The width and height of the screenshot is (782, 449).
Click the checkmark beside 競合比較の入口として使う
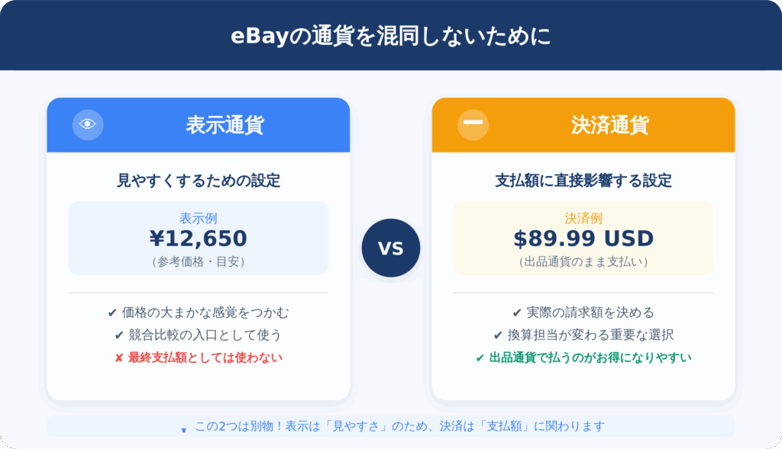[119, 335]
